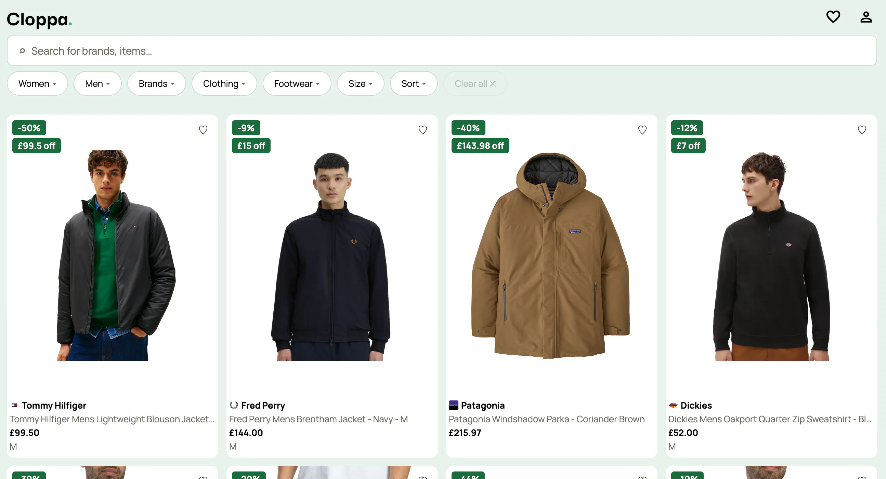Focus the Search for brands, items field
Image resolution: width=886 pixels, height=479 pixels.
tap(442, 51)
